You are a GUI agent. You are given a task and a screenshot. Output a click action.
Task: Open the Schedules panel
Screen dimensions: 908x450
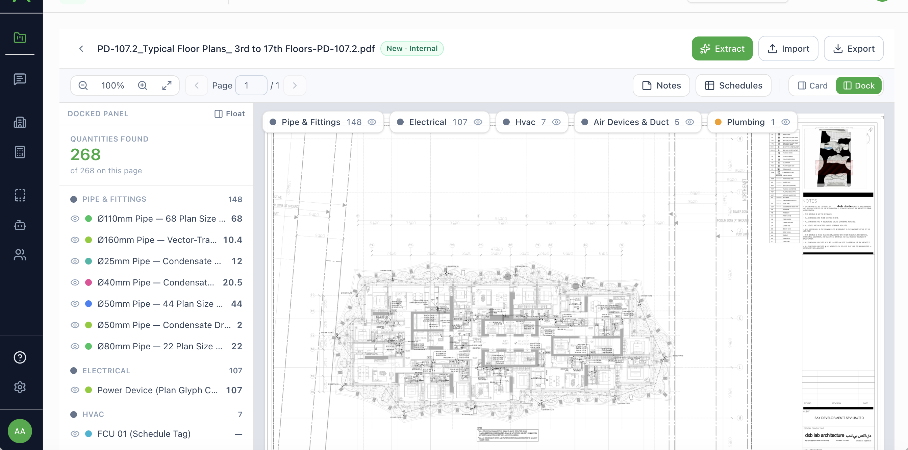pos(733,85)
